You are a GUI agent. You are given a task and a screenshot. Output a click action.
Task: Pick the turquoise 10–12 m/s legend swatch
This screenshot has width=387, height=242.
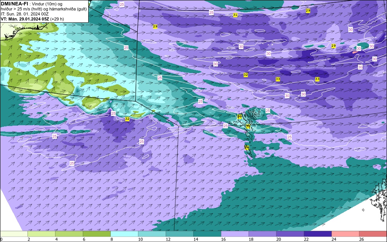(152, 234)
